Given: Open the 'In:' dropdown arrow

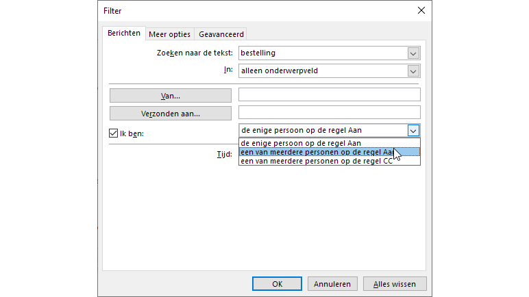Looking at the screenshot, I should coord(413,70).
